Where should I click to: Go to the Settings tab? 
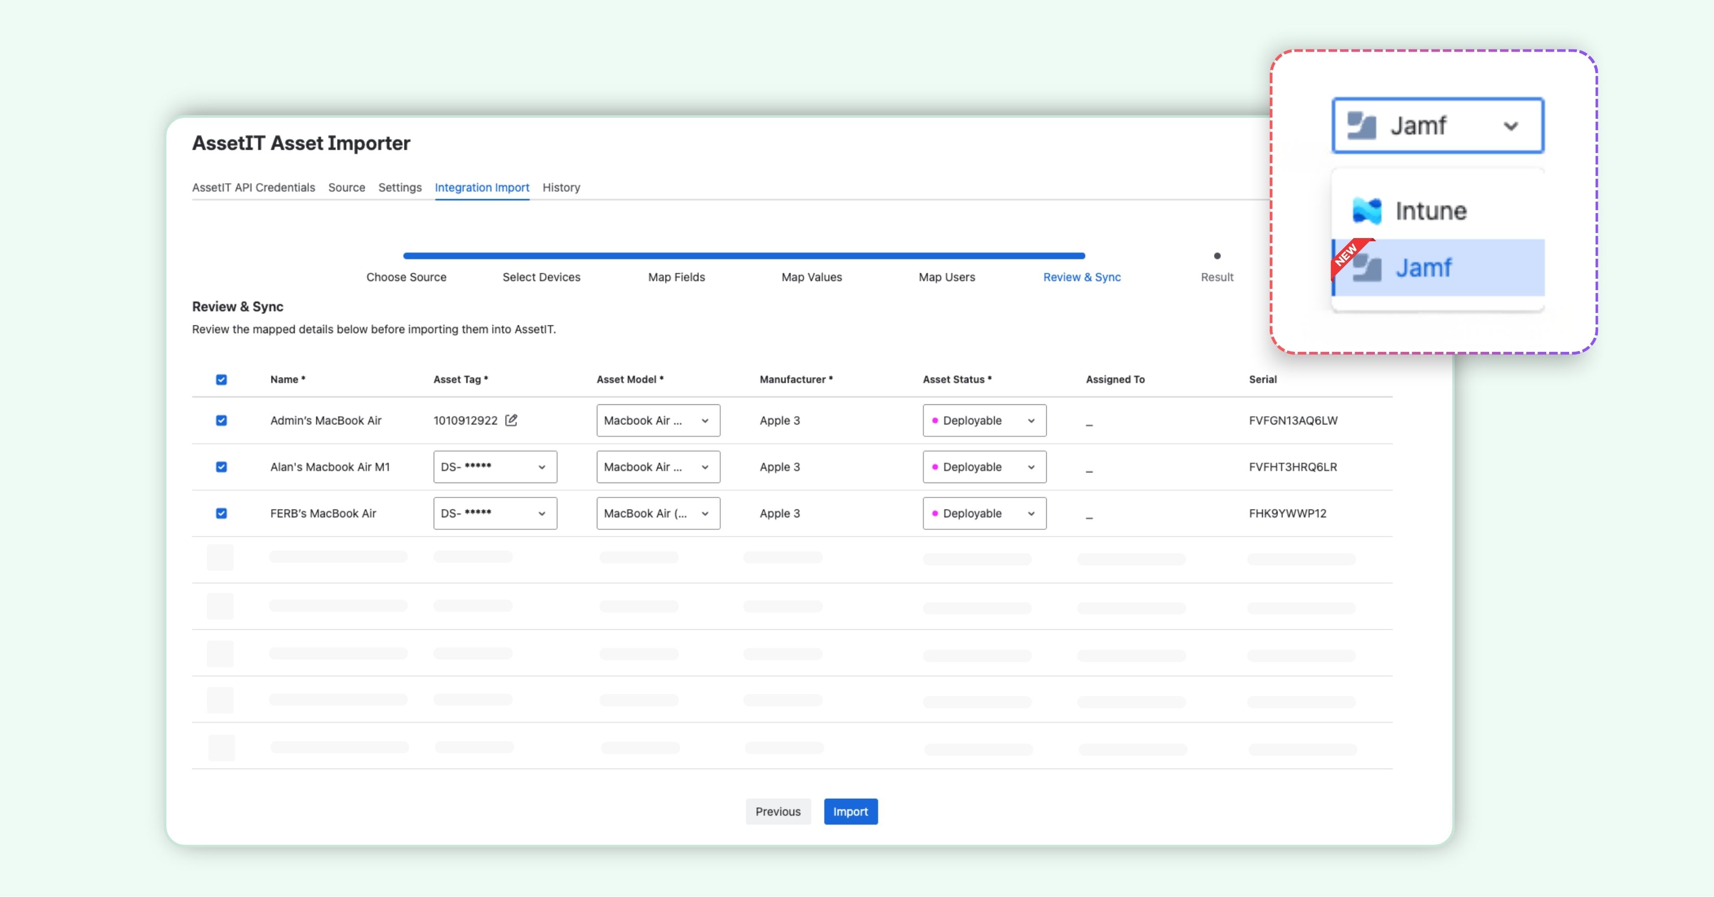400,188
